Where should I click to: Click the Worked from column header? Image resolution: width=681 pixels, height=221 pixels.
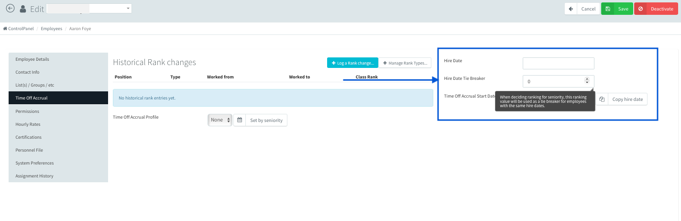click(220, 77)
